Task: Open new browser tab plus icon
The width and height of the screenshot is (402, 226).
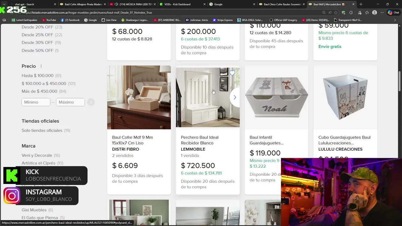Action: pyautogui.click(x=361, y=4)
